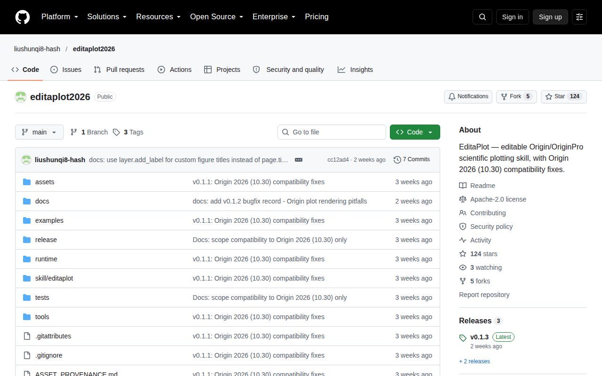
Task: Click the .gitignore file icon
Action: [27, 355]
